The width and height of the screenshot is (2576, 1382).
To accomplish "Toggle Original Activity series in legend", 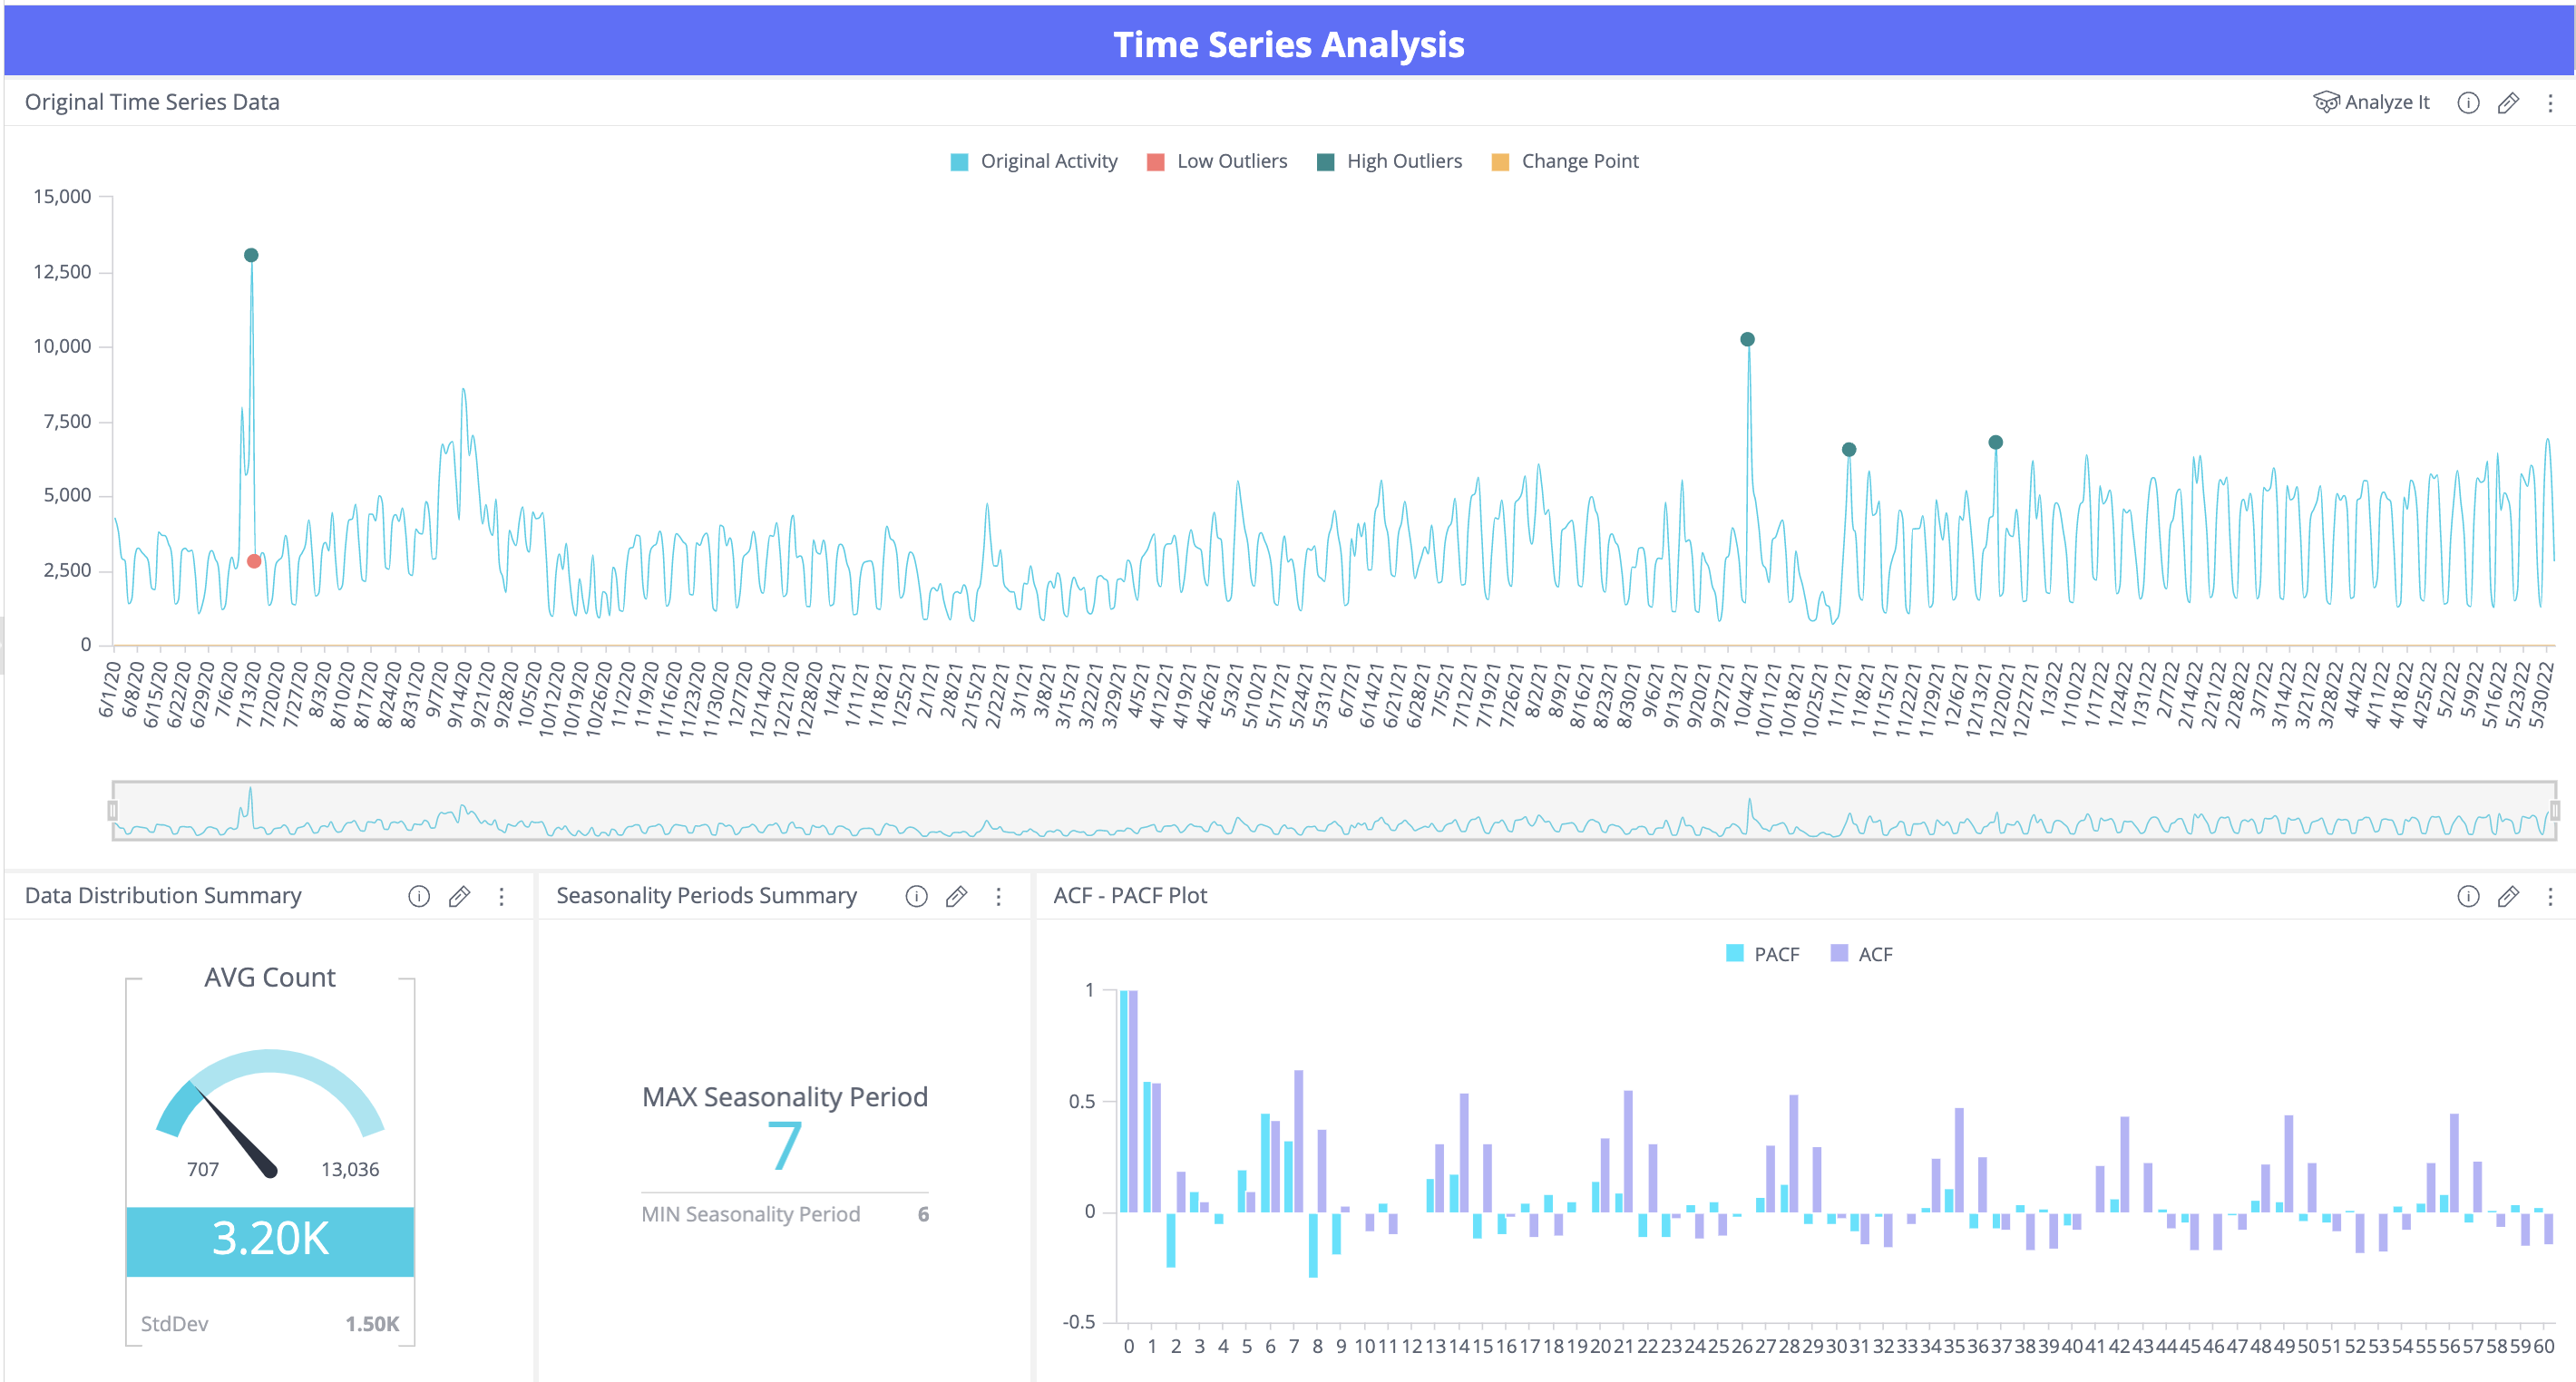I will pyautogui.click(x=1034, y=162).
